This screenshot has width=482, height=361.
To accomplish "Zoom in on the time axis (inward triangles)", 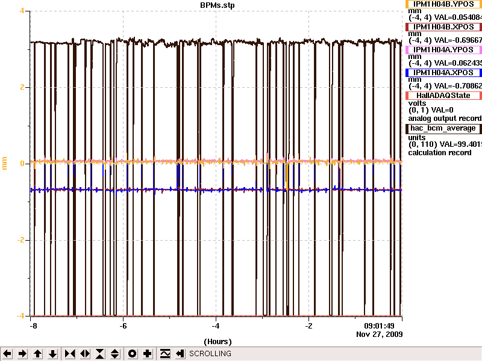I will (70, 354).
